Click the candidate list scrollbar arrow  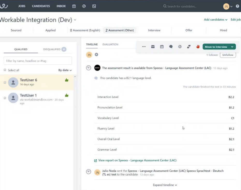coord(75,77)
